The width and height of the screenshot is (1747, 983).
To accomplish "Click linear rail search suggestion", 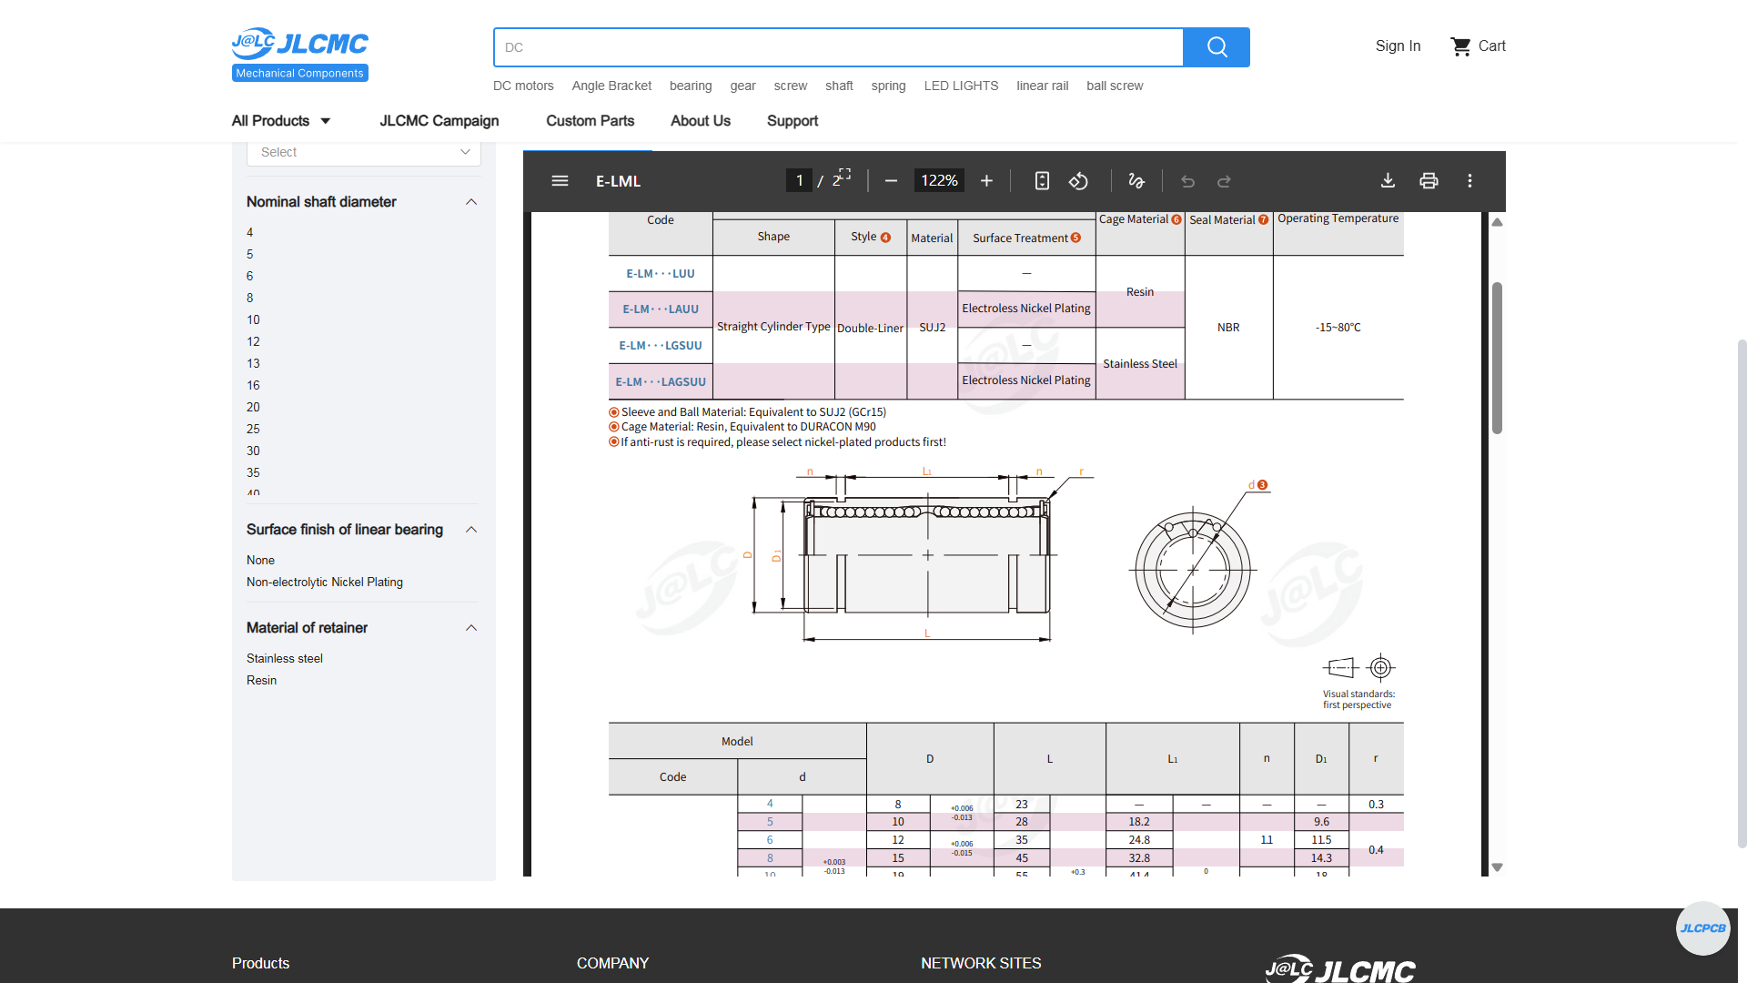I will tap(1042, 86).
